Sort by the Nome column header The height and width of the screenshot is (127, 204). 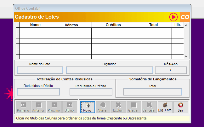click(35, 25)
